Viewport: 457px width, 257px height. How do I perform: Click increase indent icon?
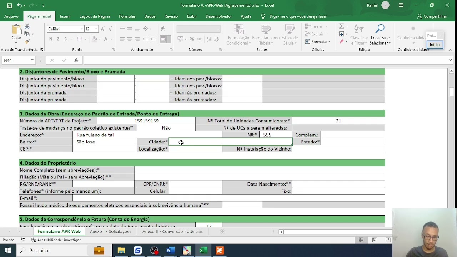point(153,39)
